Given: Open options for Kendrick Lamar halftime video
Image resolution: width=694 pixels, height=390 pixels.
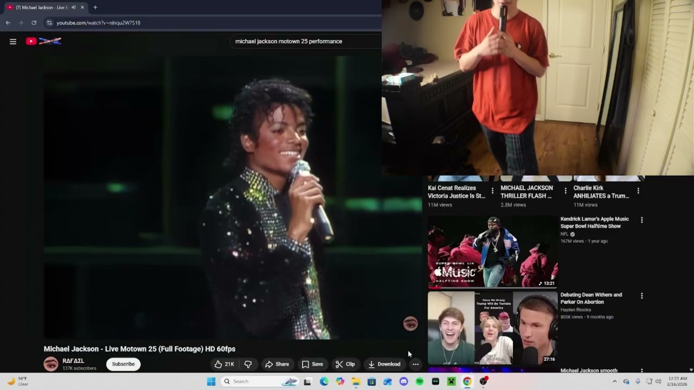Looking at the screenshot, I should point(642,220).
